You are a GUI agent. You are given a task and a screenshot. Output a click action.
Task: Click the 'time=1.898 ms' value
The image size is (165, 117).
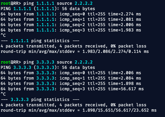[125, 83]
